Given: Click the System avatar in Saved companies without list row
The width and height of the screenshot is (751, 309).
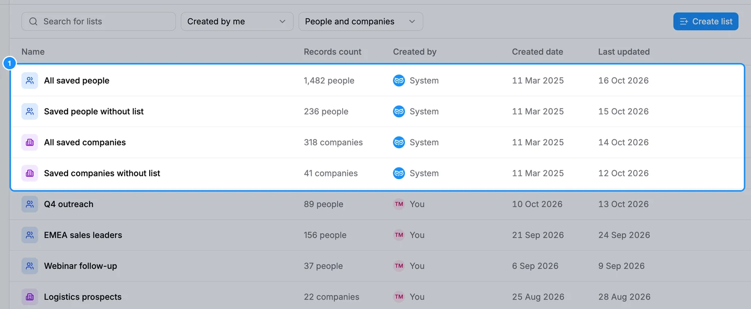Looking at the screenshot, I should point(399,173).
